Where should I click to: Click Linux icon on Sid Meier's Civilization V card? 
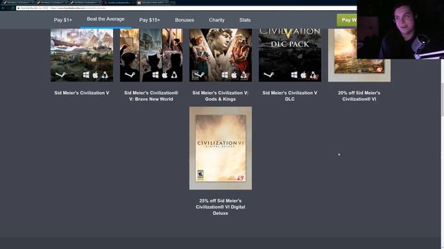[x=105, y=75]
